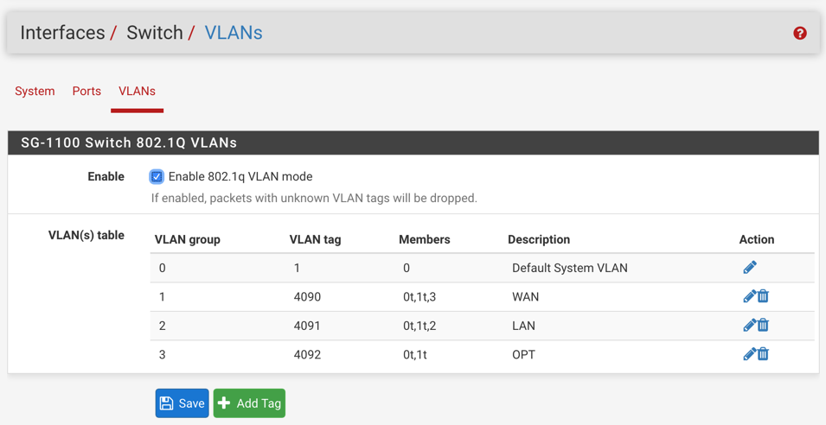Viewport: 826px width, 425px height.
Task: Switch to the System tab
Action: 35,91
